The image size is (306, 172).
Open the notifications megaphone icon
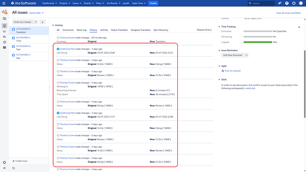point(280,3)
